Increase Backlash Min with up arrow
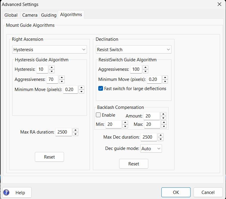 coord(125,122)
